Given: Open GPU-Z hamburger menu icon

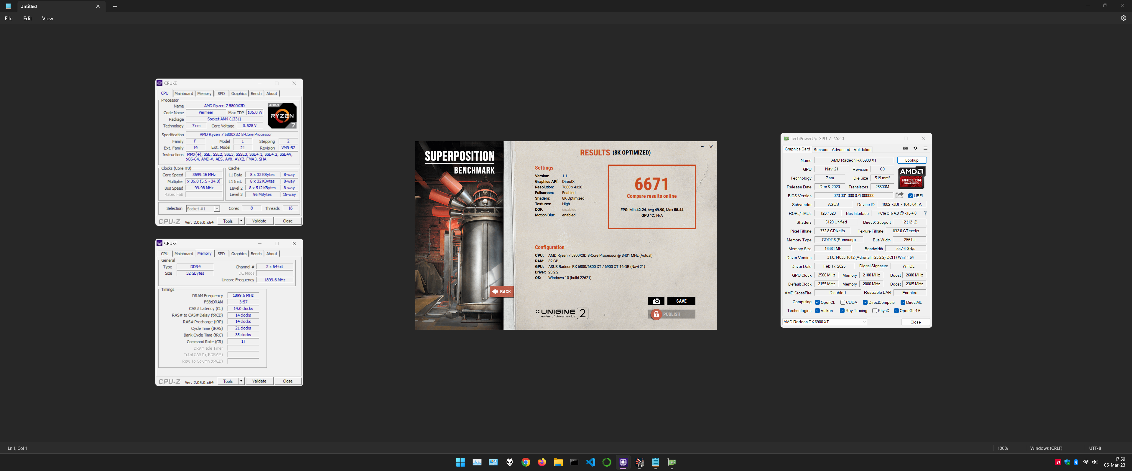Looking at the screenshot, I should [x=925, y=148].
